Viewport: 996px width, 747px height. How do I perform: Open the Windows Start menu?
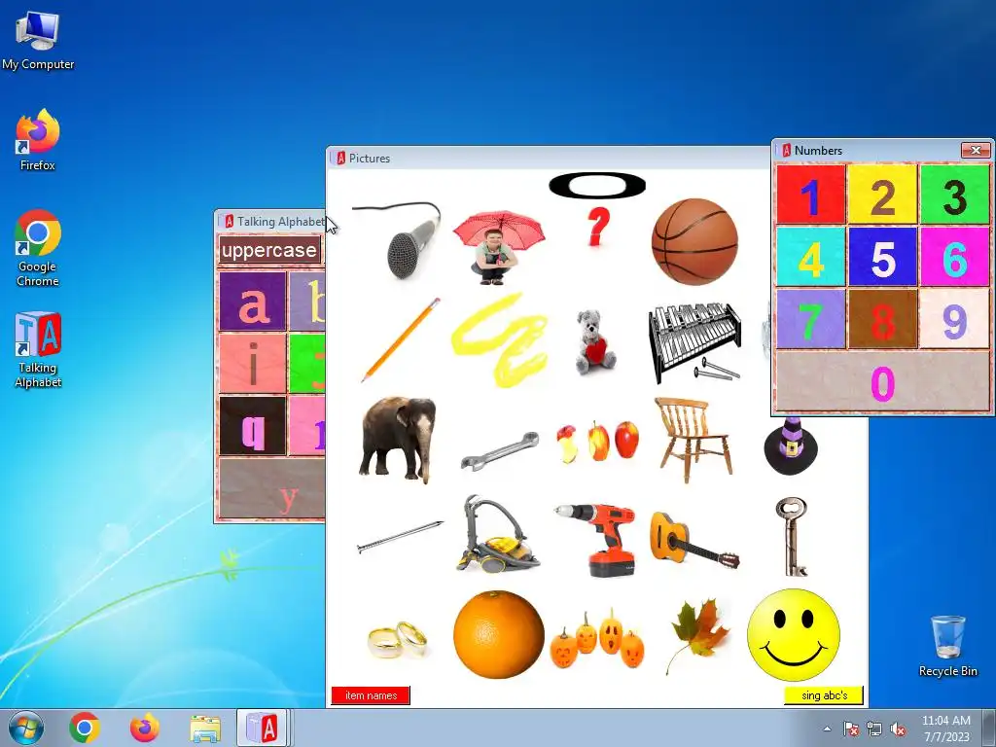pyautogui.click(x=25, y=728)
